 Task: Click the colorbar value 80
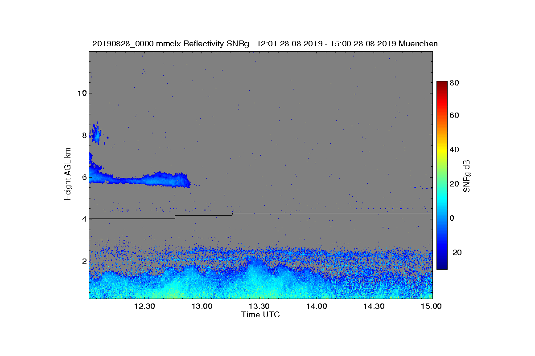pyautogui.click(x=454, y=82)
